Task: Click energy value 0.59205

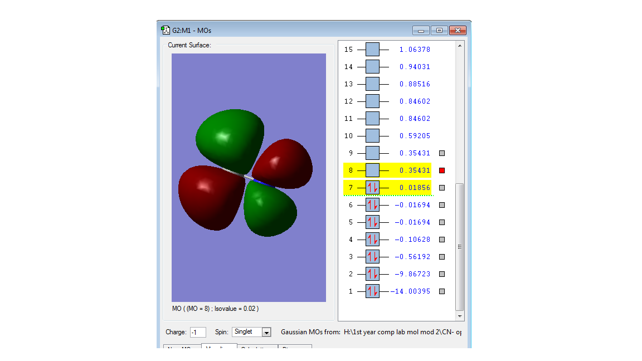Action: tap(415, 136)
